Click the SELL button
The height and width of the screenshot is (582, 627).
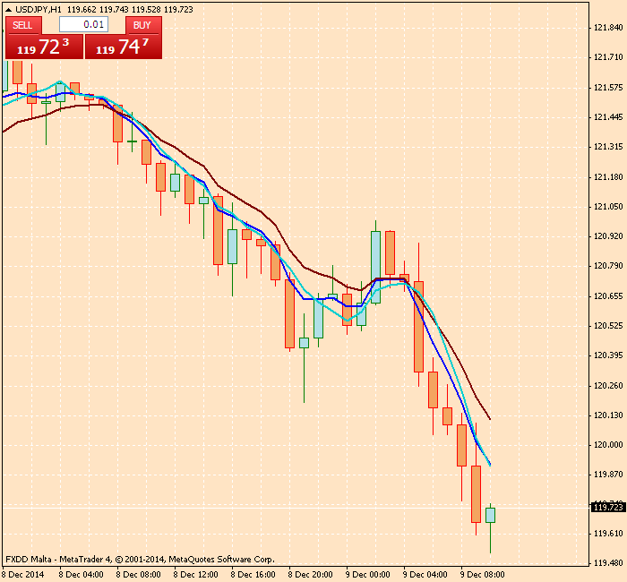(22, 25)
